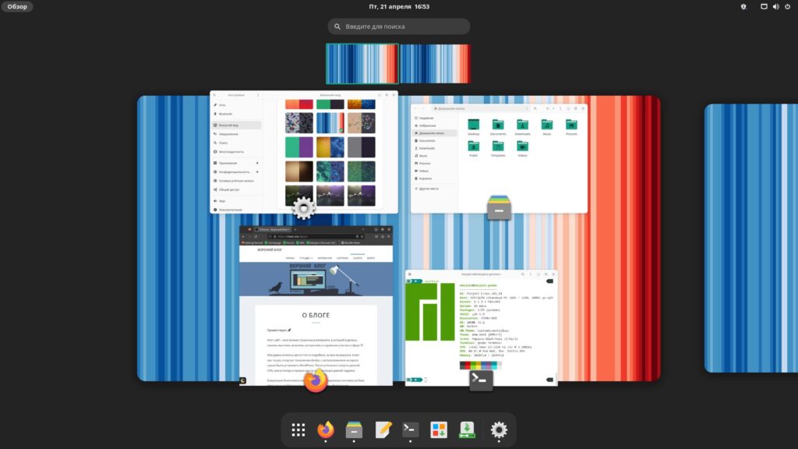Launch Firefox from the bottom dash
This screenshot has height=449, width=798.
click(x=326, y=430)
